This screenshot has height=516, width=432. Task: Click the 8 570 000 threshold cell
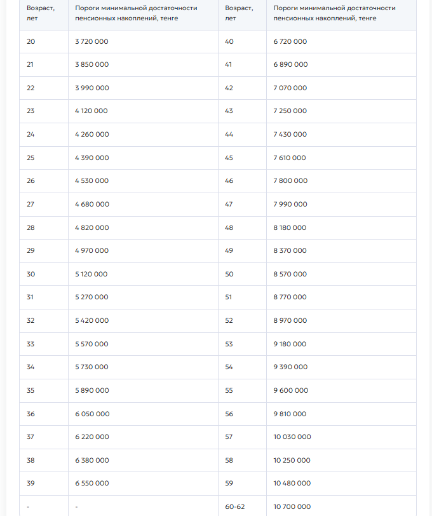click(x=290, y=274)
